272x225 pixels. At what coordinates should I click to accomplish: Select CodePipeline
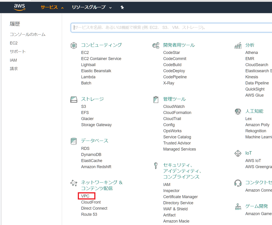tap(175, 77)
